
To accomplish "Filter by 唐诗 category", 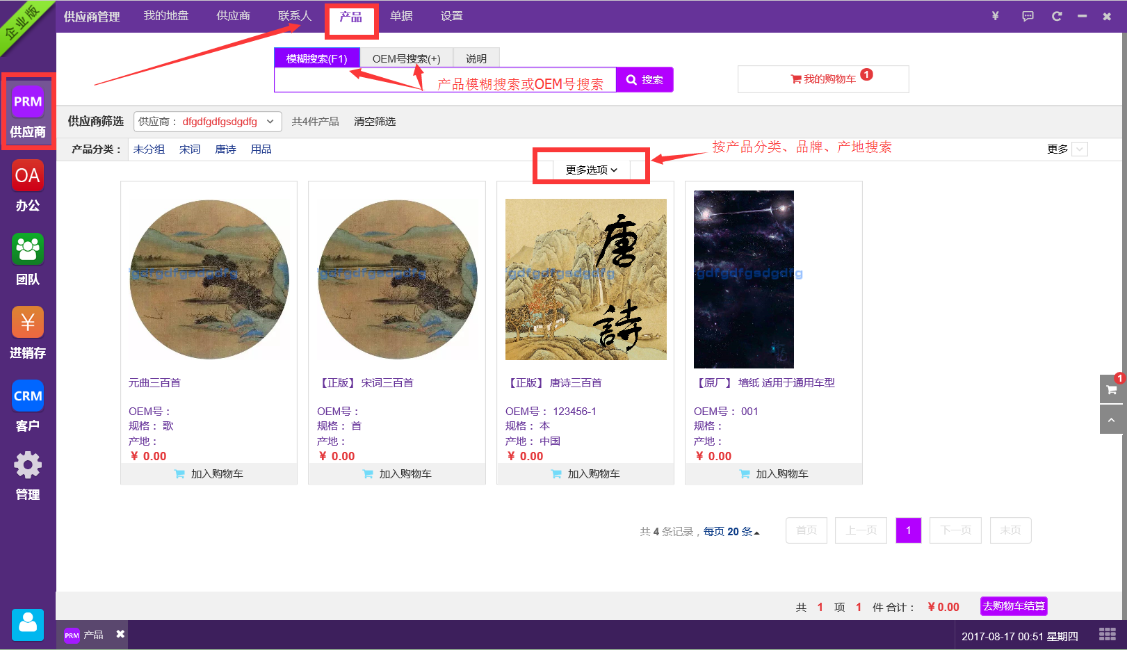I will pos(225,149).
